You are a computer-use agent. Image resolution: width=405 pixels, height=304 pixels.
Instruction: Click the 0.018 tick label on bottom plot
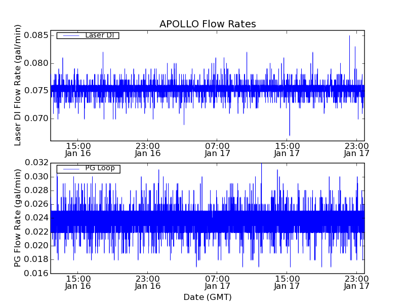point(36,259)
